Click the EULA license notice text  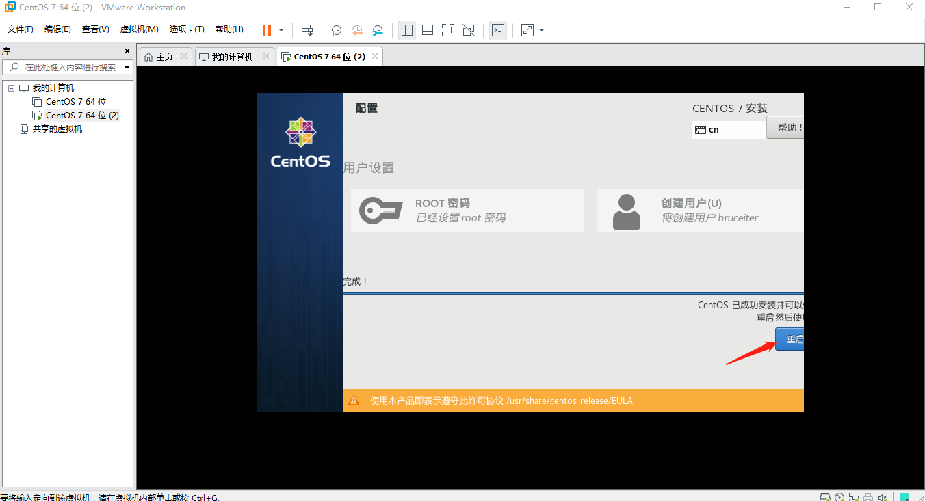point(501,401)
